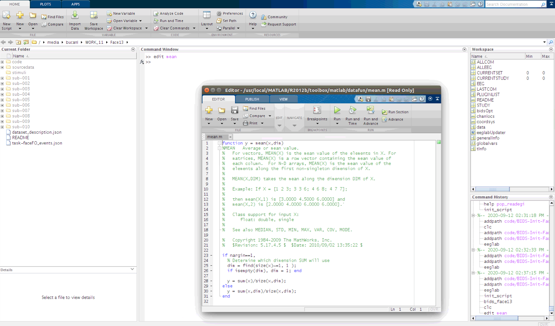
Task: Click the Editor Breakpoints icon
Action: point(317,110)
